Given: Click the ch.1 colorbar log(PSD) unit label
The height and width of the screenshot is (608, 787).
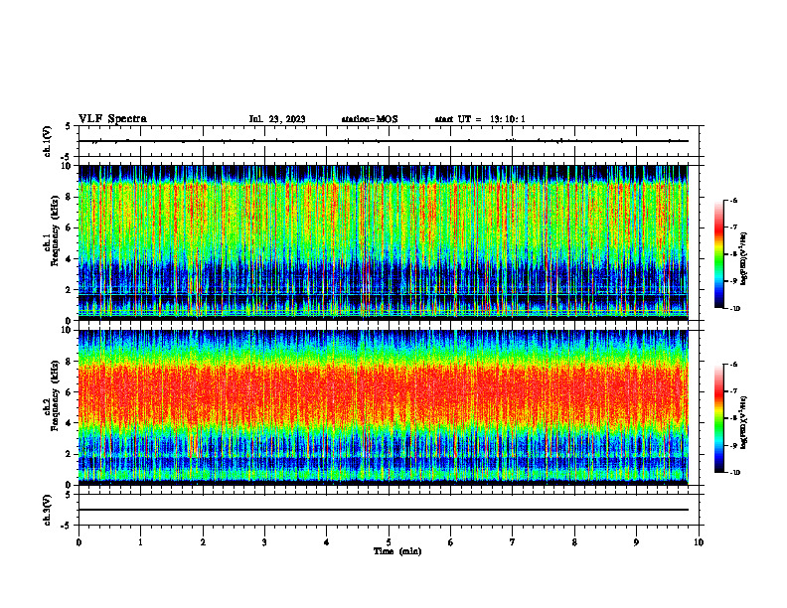Looking at the screenshot, I should 744,259.
